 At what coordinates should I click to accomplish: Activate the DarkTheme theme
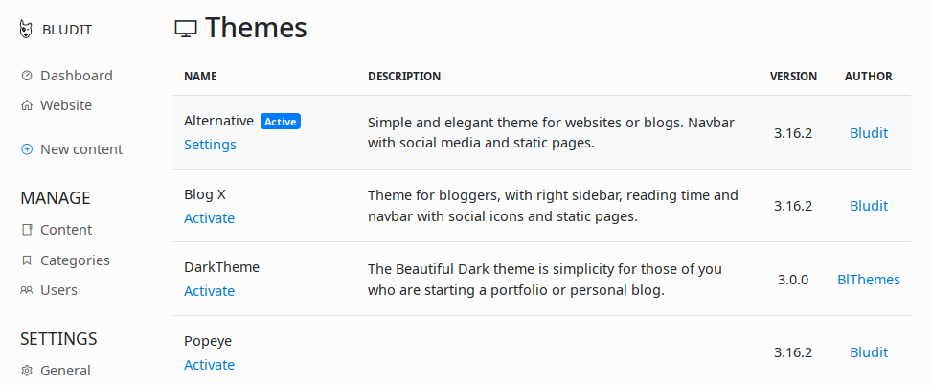pos(209,291)
